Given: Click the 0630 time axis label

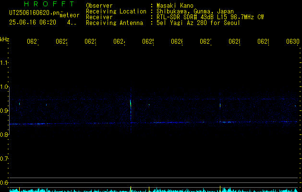Looking at the screenshot, I should [x=293, y=42].
